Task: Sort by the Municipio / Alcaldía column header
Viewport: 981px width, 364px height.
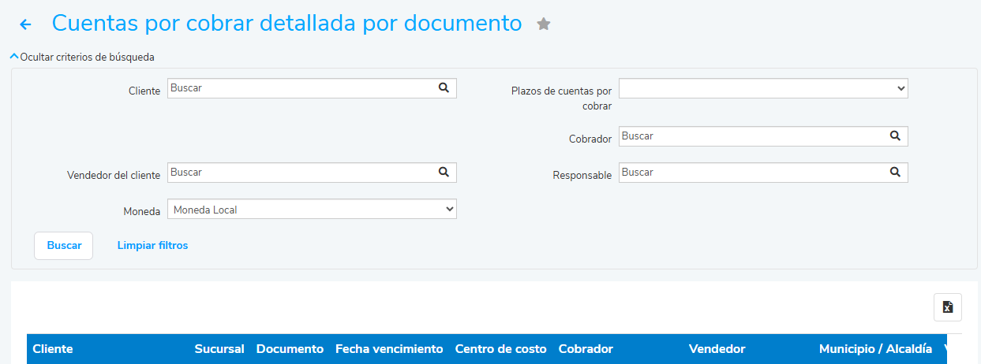Action: 875,349
